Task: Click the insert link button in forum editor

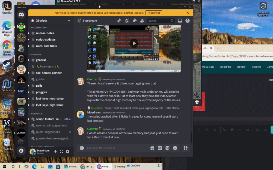Action: [x=224, y=130]
